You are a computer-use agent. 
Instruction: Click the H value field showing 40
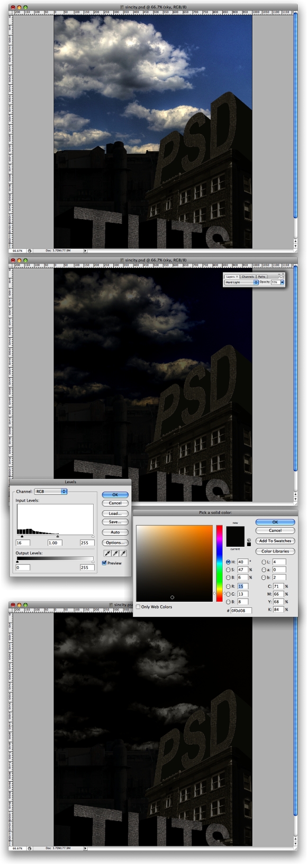pos(242,562)
